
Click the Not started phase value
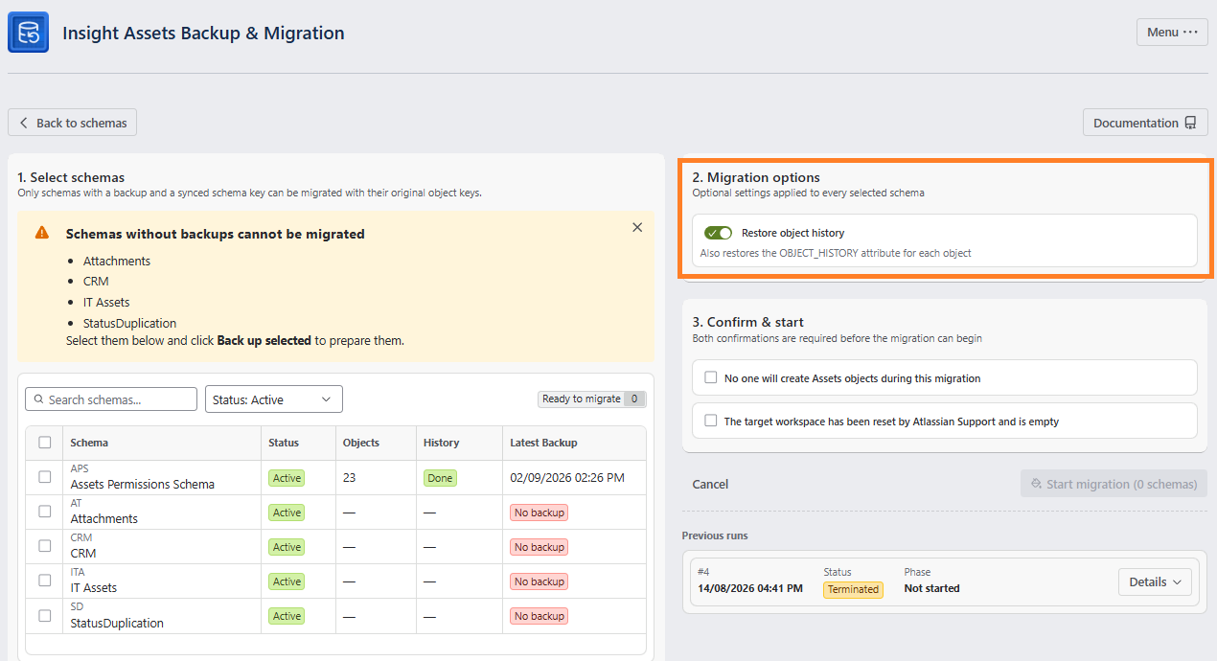pyautogui.click(x=931, y=588)
